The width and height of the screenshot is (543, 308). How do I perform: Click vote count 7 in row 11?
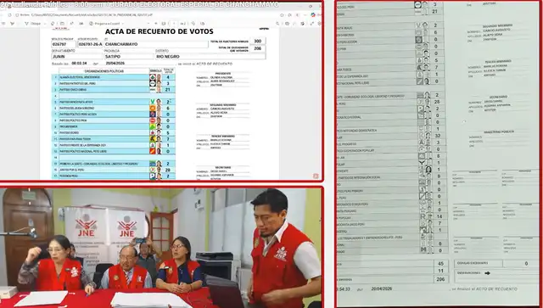[x=168, y=139]
